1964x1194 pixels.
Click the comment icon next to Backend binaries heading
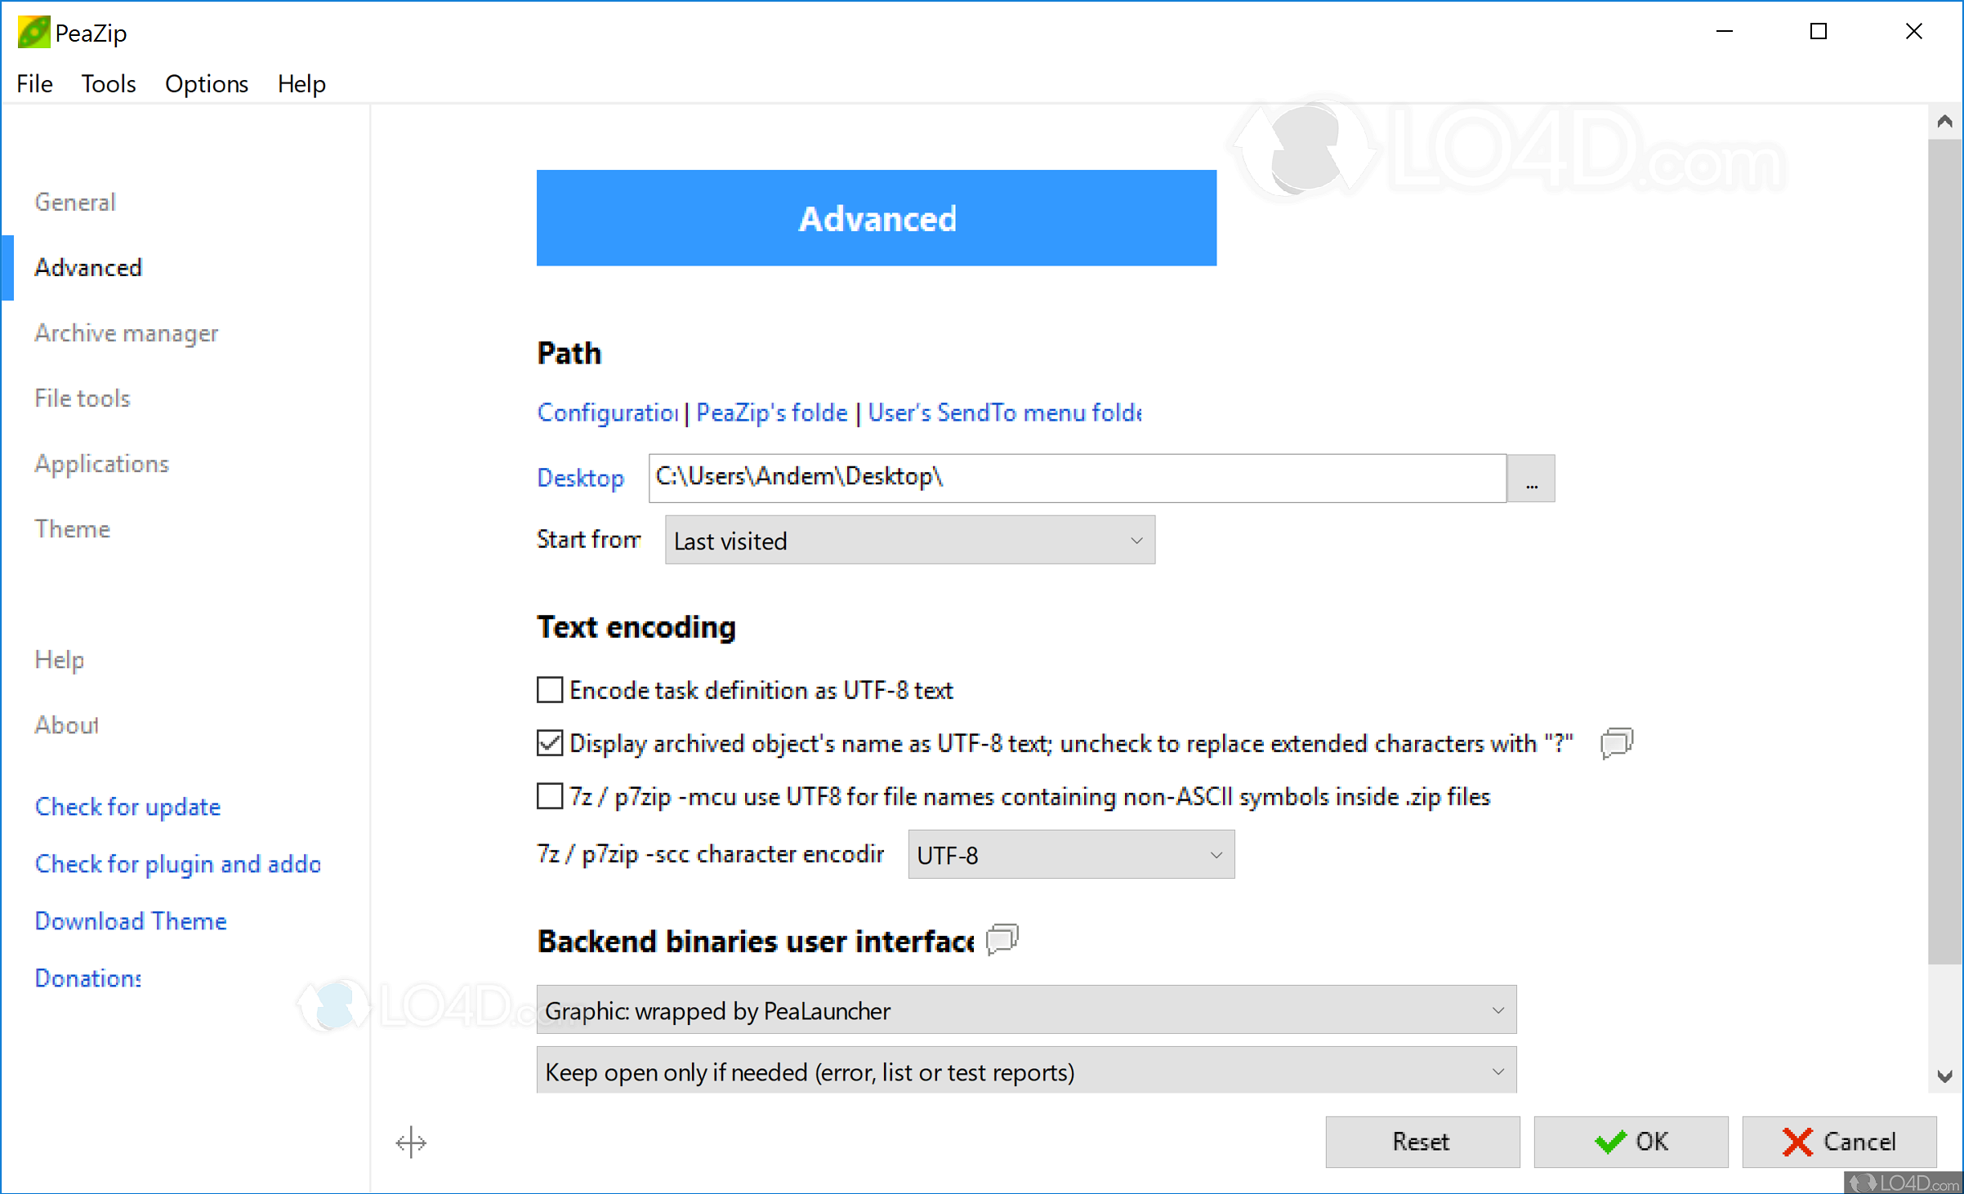1002,939
